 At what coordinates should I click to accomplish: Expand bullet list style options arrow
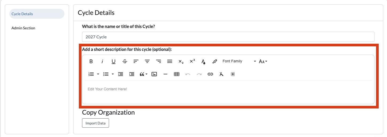point(113,74)
